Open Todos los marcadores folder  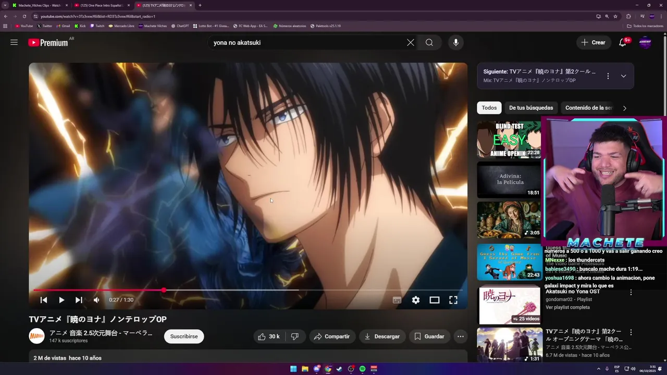645,26
